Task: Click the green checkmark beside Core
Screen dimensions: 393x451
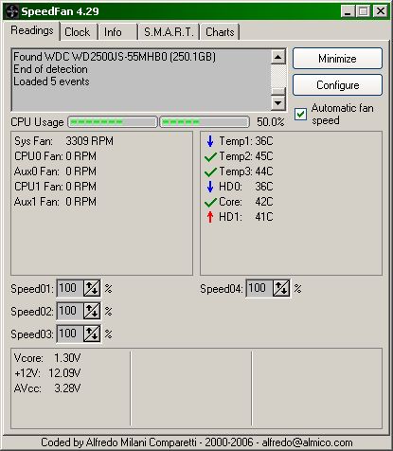Action: coord(210,202)
